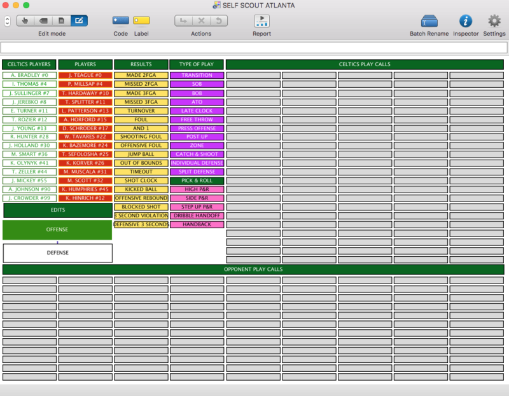Viewport: 509px width, 396px height.
Task: Select player K. OLYNYK #41
Action: coord(29,163)
